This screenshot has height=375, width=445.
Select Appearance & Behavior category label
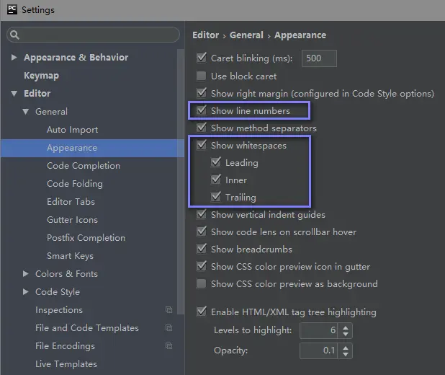coord(76,58)
